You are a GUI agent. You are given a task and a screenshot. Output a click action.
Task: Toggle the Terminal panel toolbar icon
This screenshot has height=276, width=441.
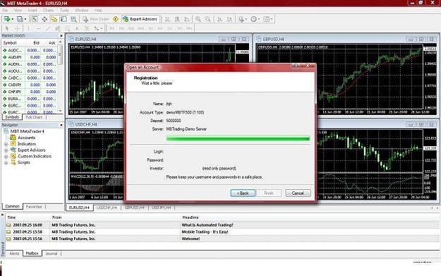pos(64,19)
